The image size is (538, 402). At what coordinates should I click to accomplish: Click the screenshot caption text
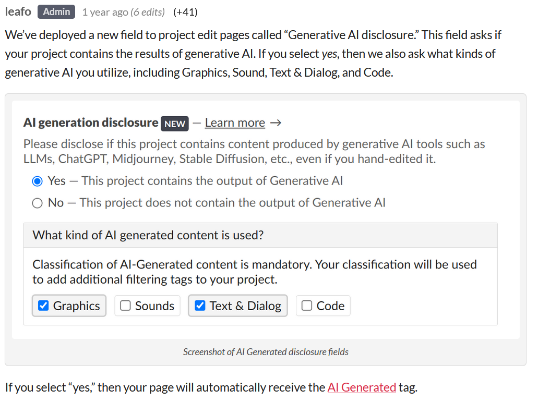(266, 352)
